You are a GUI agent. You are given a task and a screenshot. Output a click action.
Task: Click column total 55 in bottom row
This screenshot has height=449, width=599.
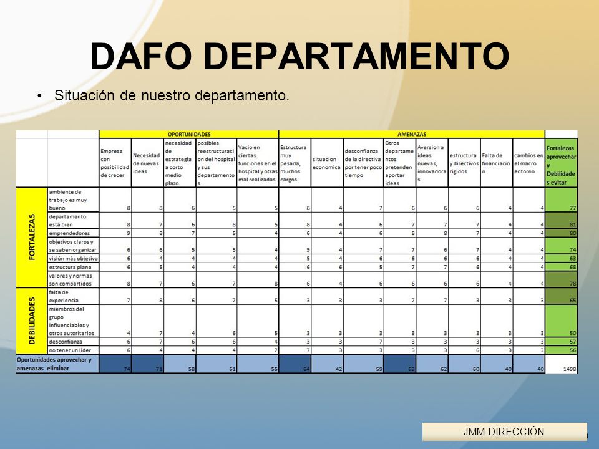258,364
